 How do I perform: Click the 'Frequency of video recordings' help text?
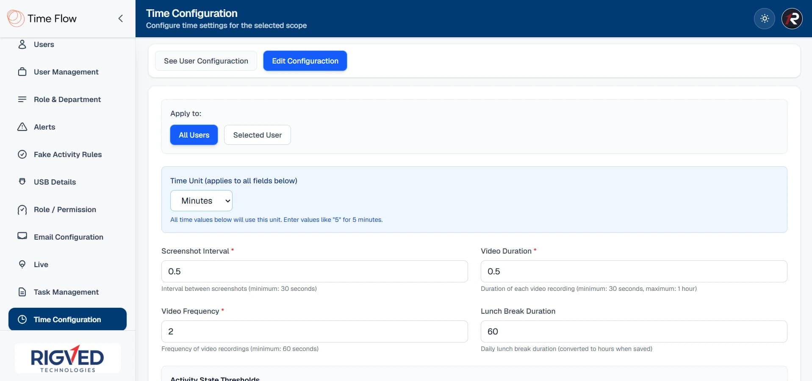240,349
